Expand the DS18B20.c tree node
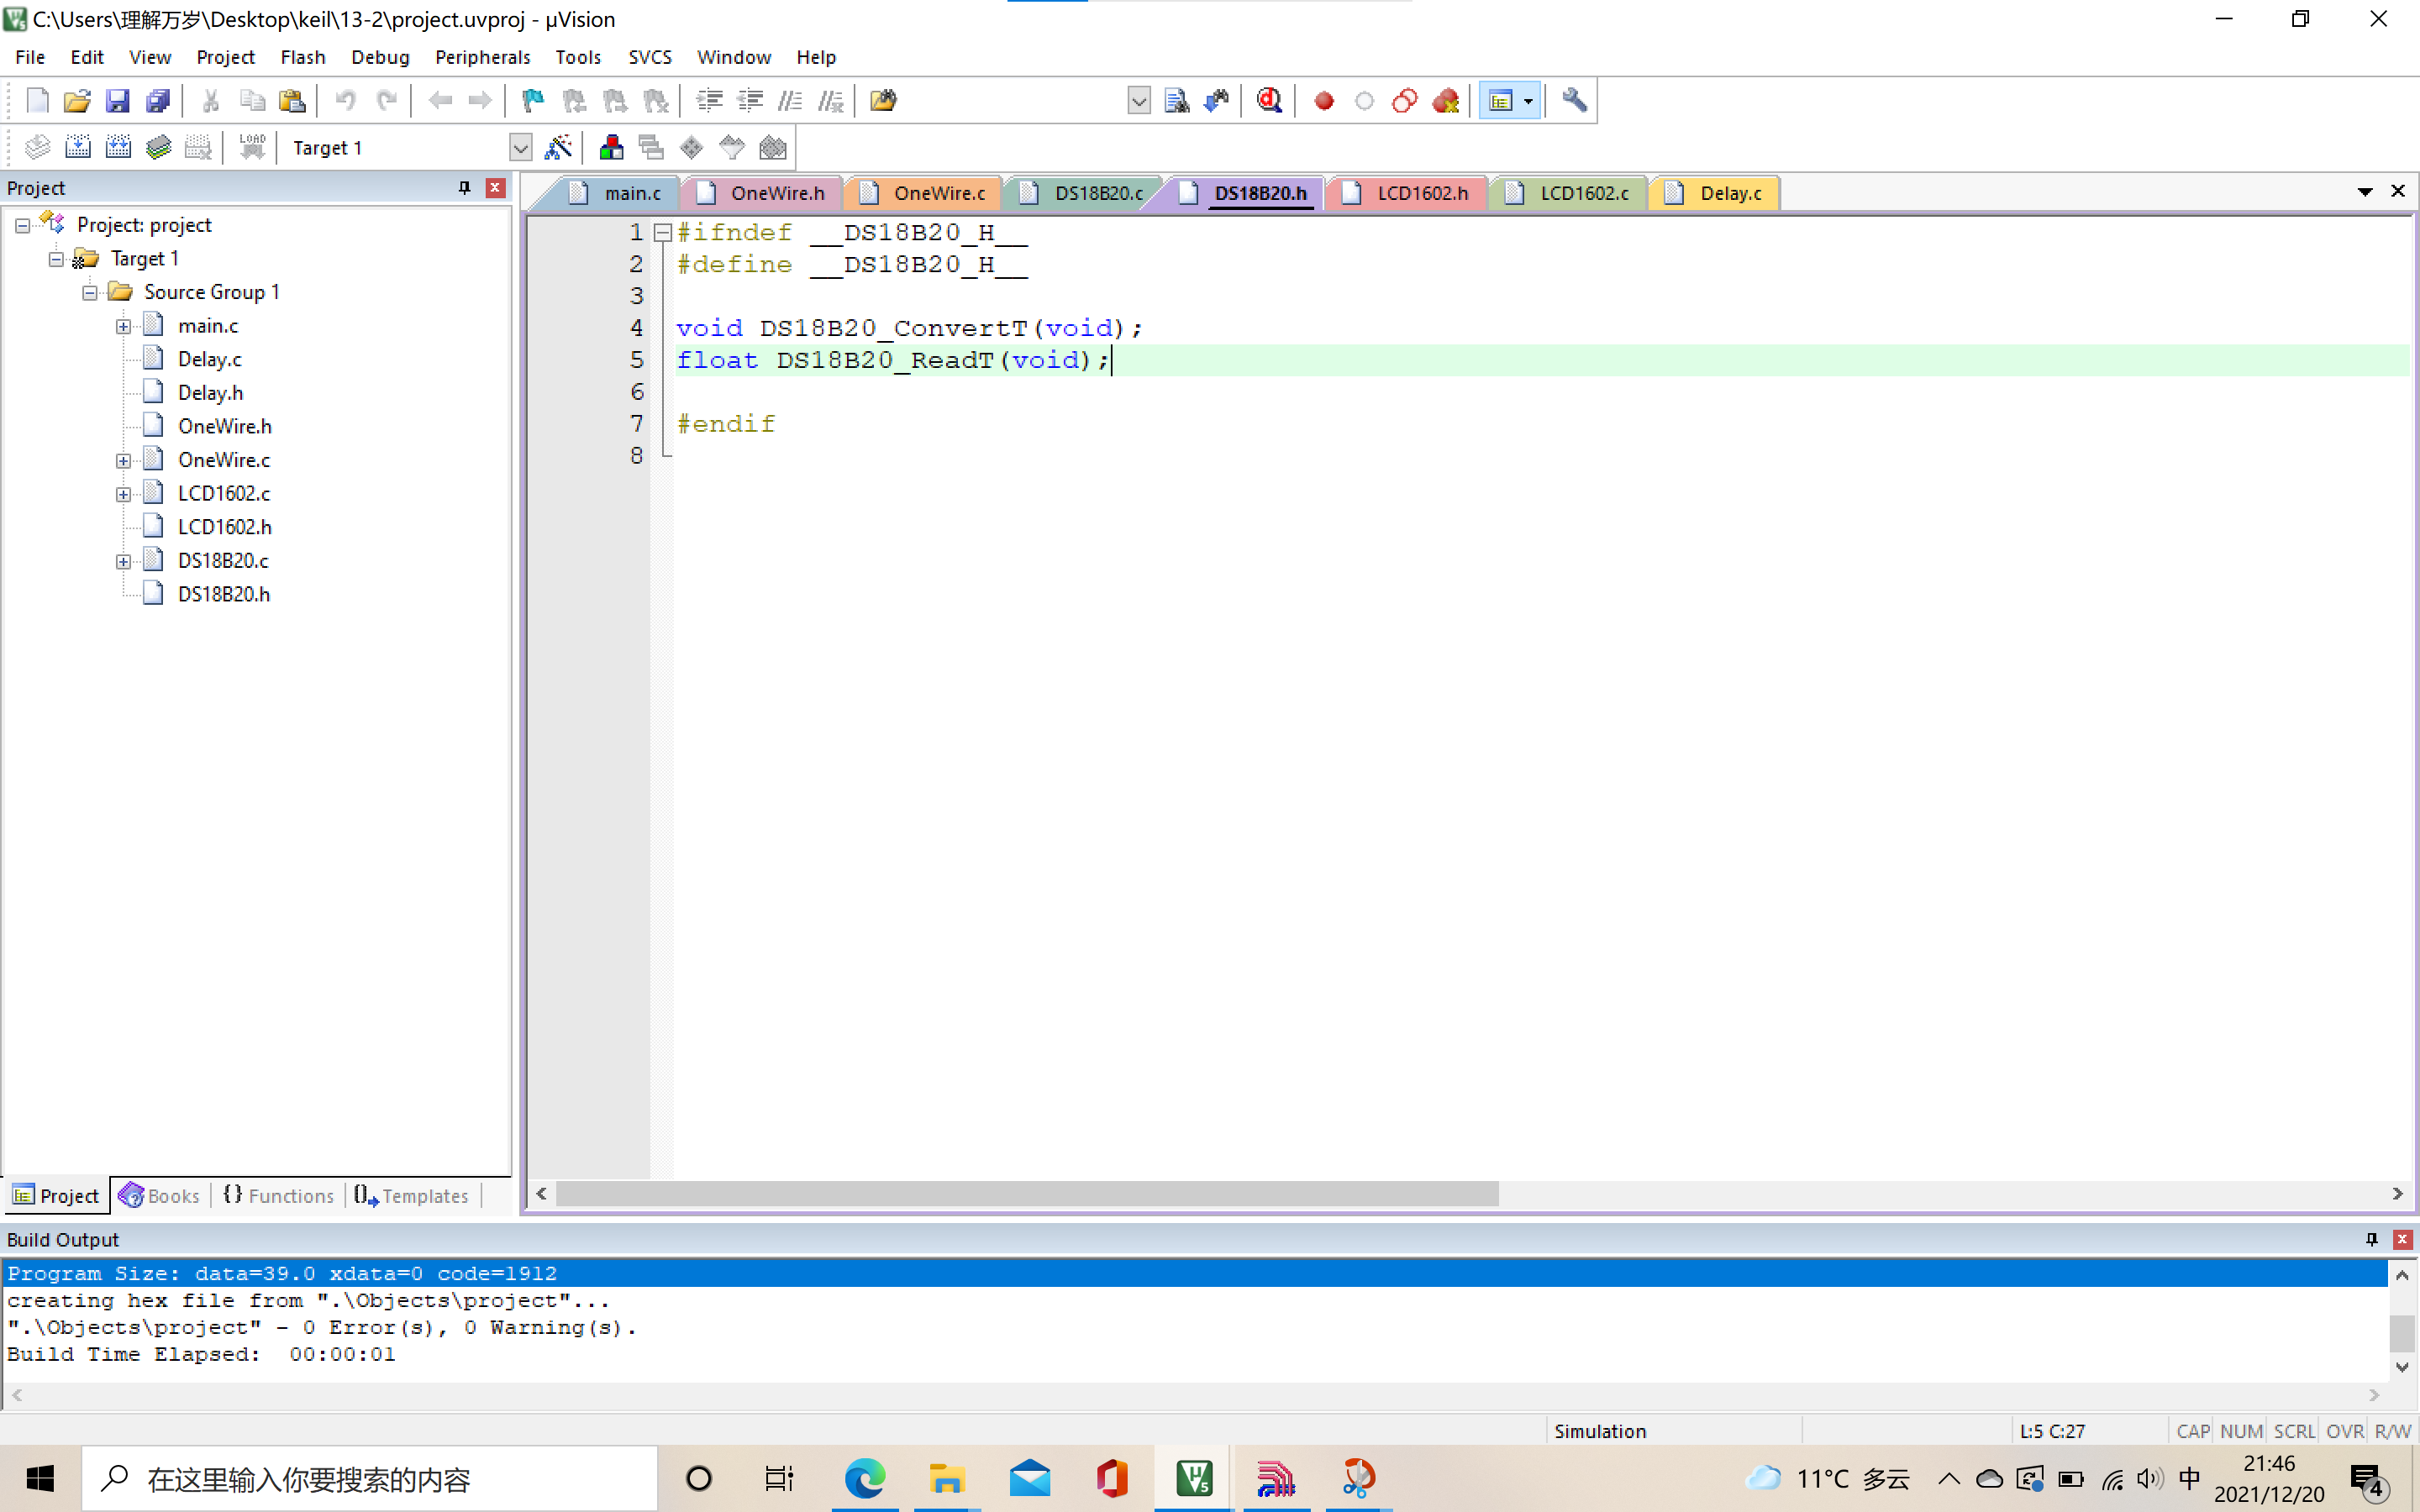 [x=123, y=561]
